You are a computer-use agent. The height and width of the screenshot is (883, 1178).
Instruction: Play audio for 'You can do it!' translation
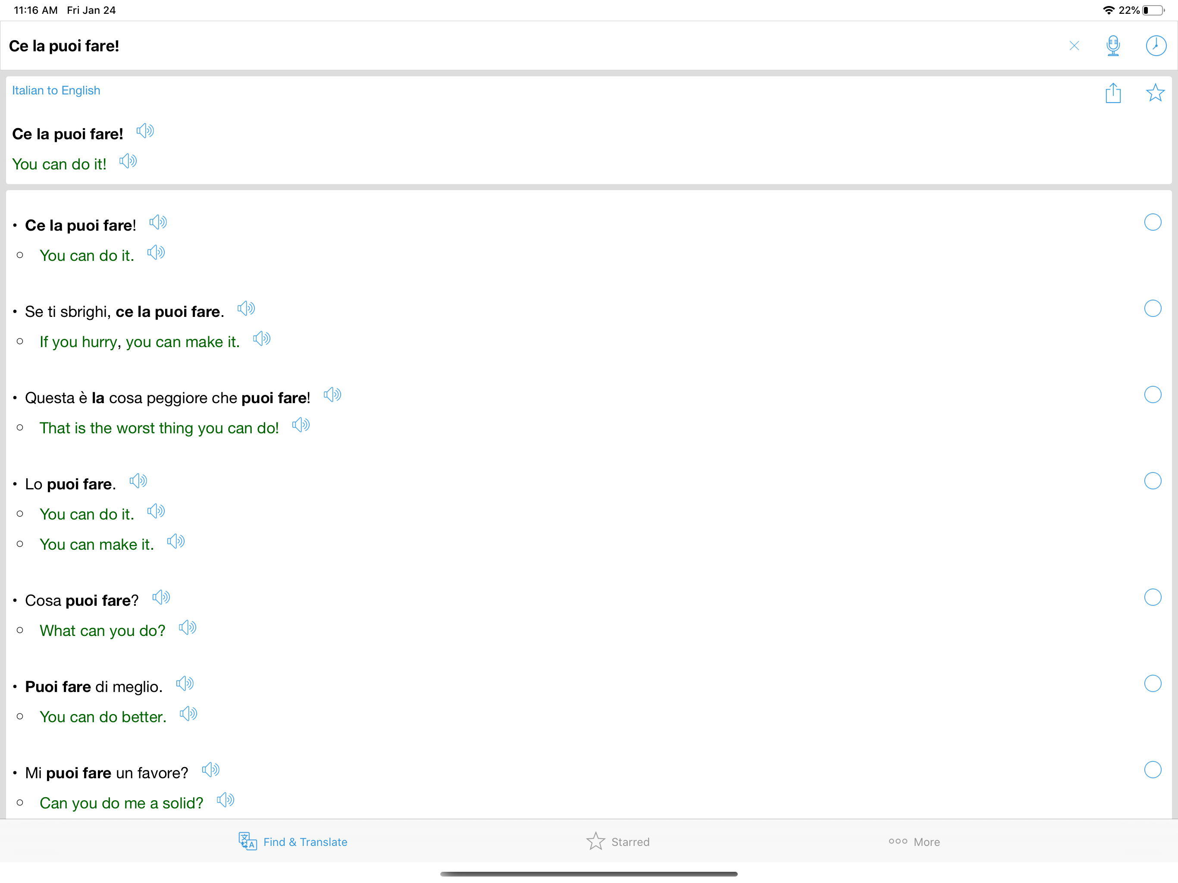pos(128,161)
